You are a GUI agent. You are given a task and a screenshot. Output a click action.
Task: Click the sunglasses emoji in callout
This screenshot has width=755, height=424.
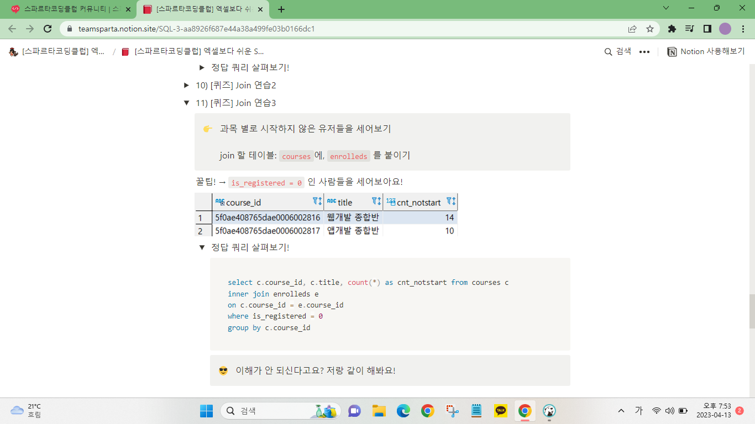(223, 370)
